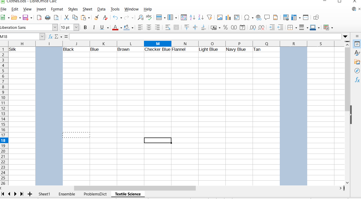Toggle Italic formatting
Screen dimensions: 361x199
[x=94, y=28]
